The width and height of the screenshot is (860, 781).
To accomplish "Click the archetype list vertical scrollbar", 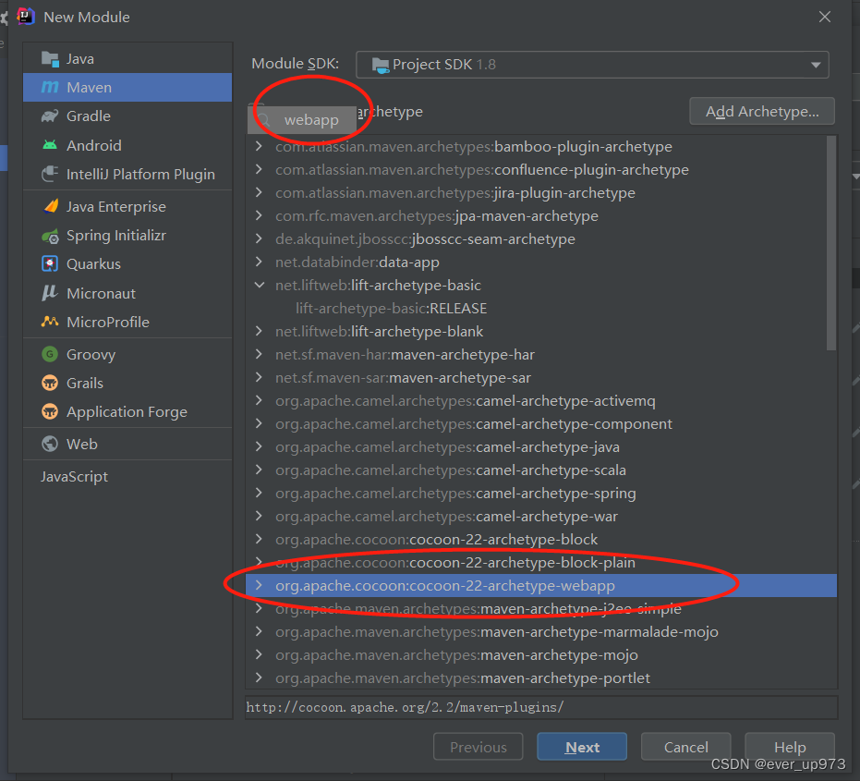I will [831, 242].
